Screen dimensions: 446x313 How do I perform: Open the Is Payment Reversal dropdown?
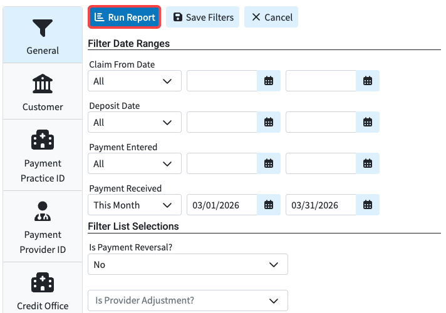188,264
